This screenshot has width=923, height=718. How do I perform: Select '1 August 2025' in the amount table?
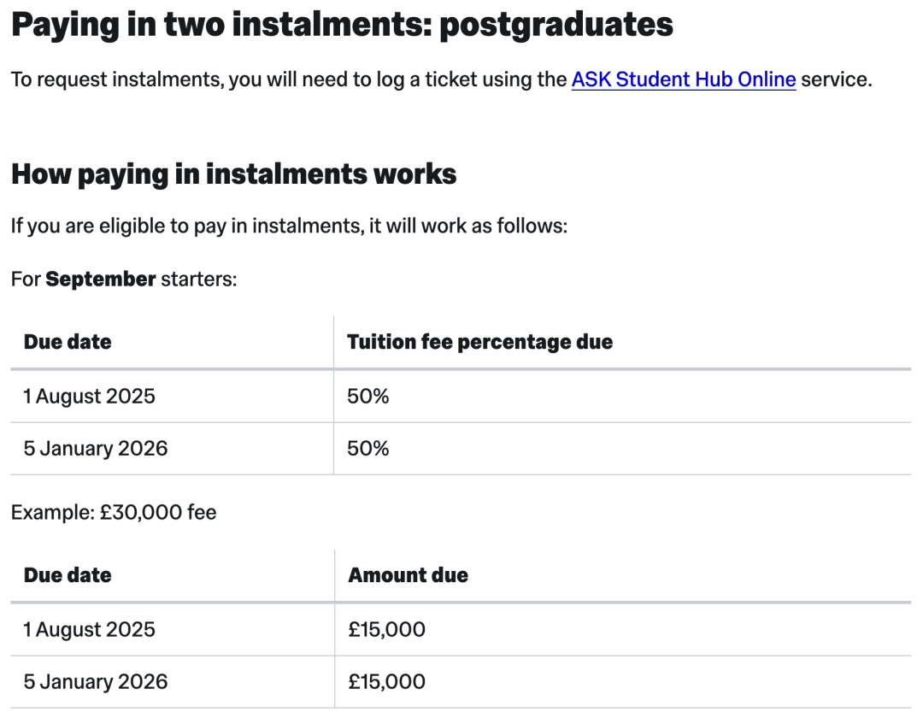pyautogui.click(x=89, y=630)
